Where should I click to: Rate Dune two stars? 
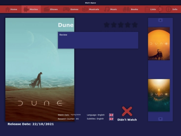114,25
